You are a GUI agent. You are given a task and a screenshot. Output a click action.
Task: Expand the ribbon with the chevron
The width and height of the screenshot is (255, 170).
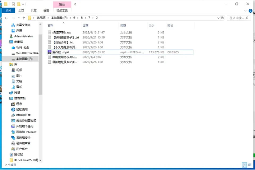coord(245,11)
